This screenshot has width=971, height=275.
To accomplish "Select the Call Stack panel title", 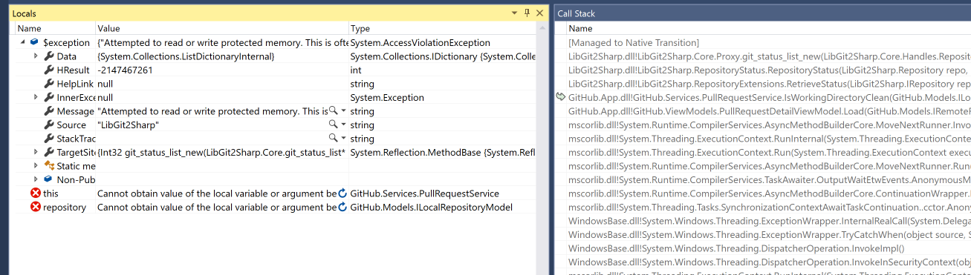I will [577, 13].
